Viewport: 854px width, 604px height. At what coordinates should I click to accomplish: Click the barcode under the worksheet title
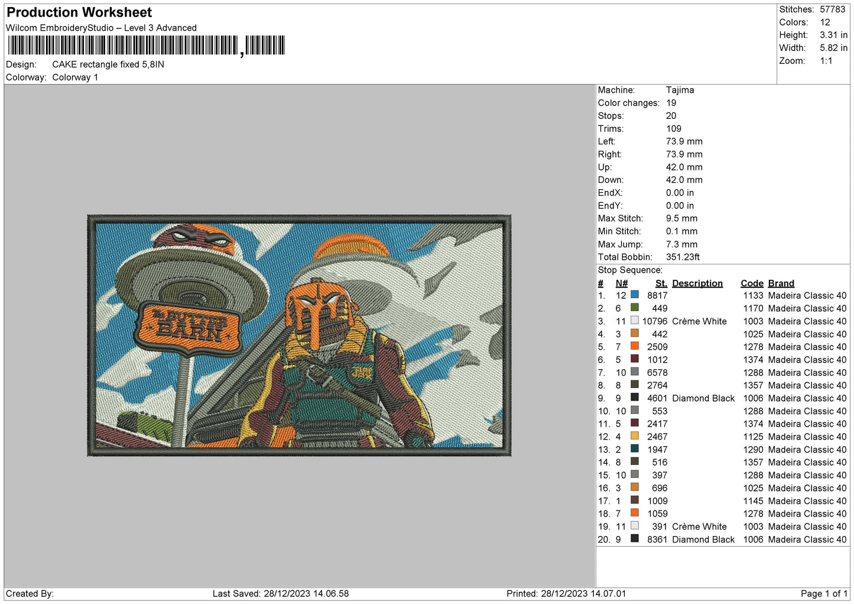pos(147,46)
